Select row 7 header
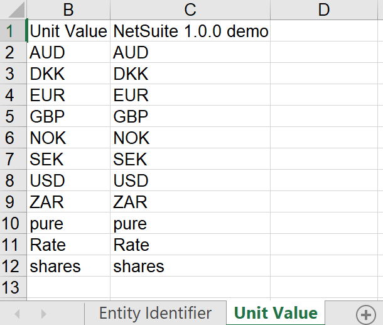The image size is (383, 325). [13, 159]
